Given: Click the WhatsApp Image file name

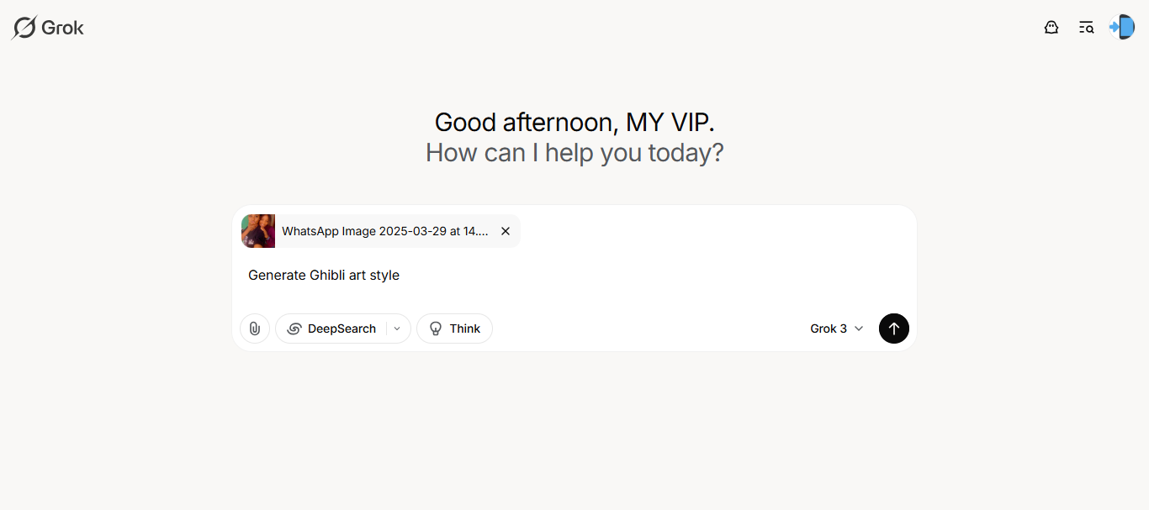Looking at the screenshot, I should (x=384, y=231).
